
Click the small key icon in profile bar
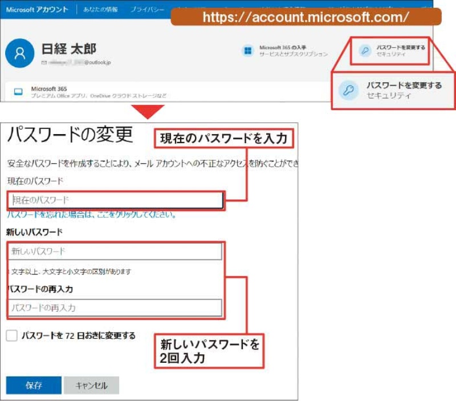pos(365,51)
